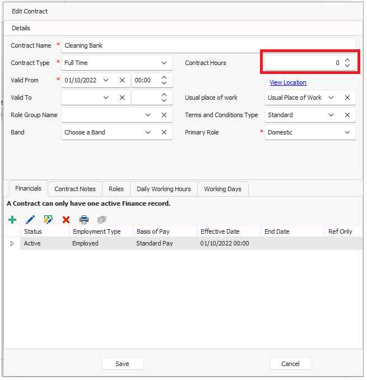This screenshot has height=380, width=367.
Task: Print the finance records list
Action: [84, 220]
